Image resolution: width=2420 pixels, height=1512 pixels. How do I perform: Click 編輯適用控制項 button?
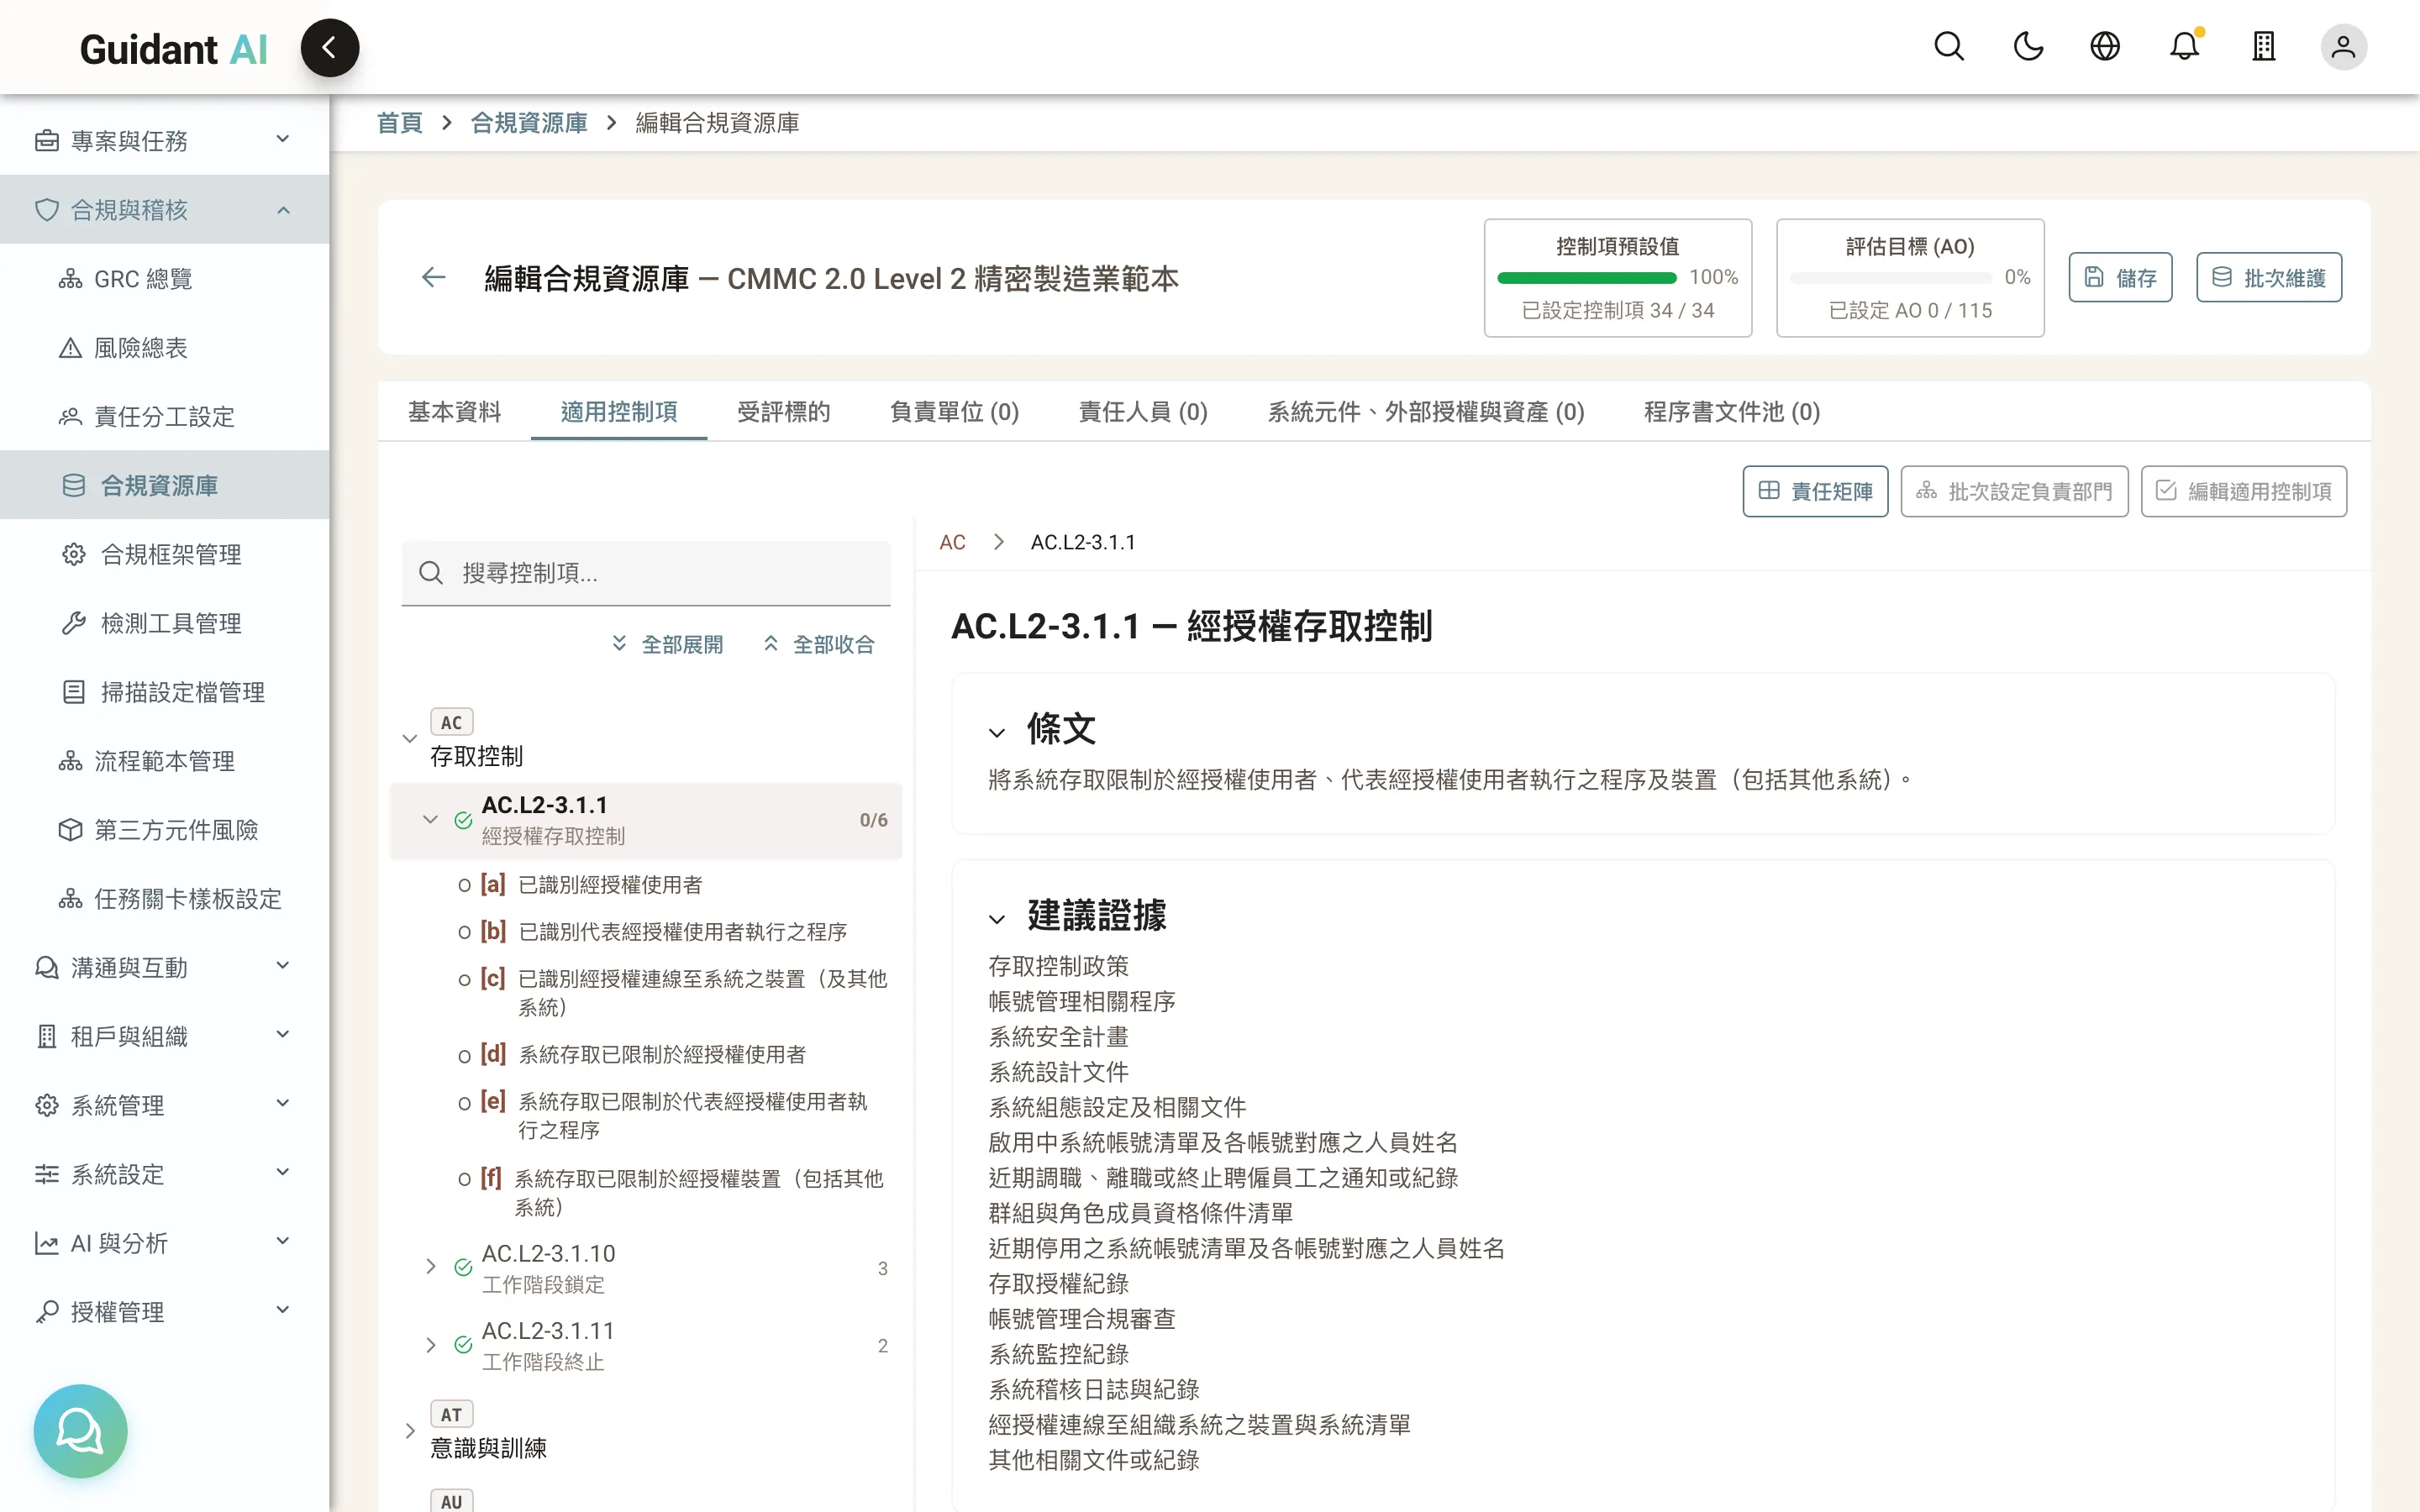(2244, 491)
